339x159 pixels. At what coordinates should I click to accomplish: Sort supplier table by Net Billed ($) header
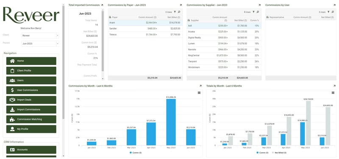(x=241, y=20)
